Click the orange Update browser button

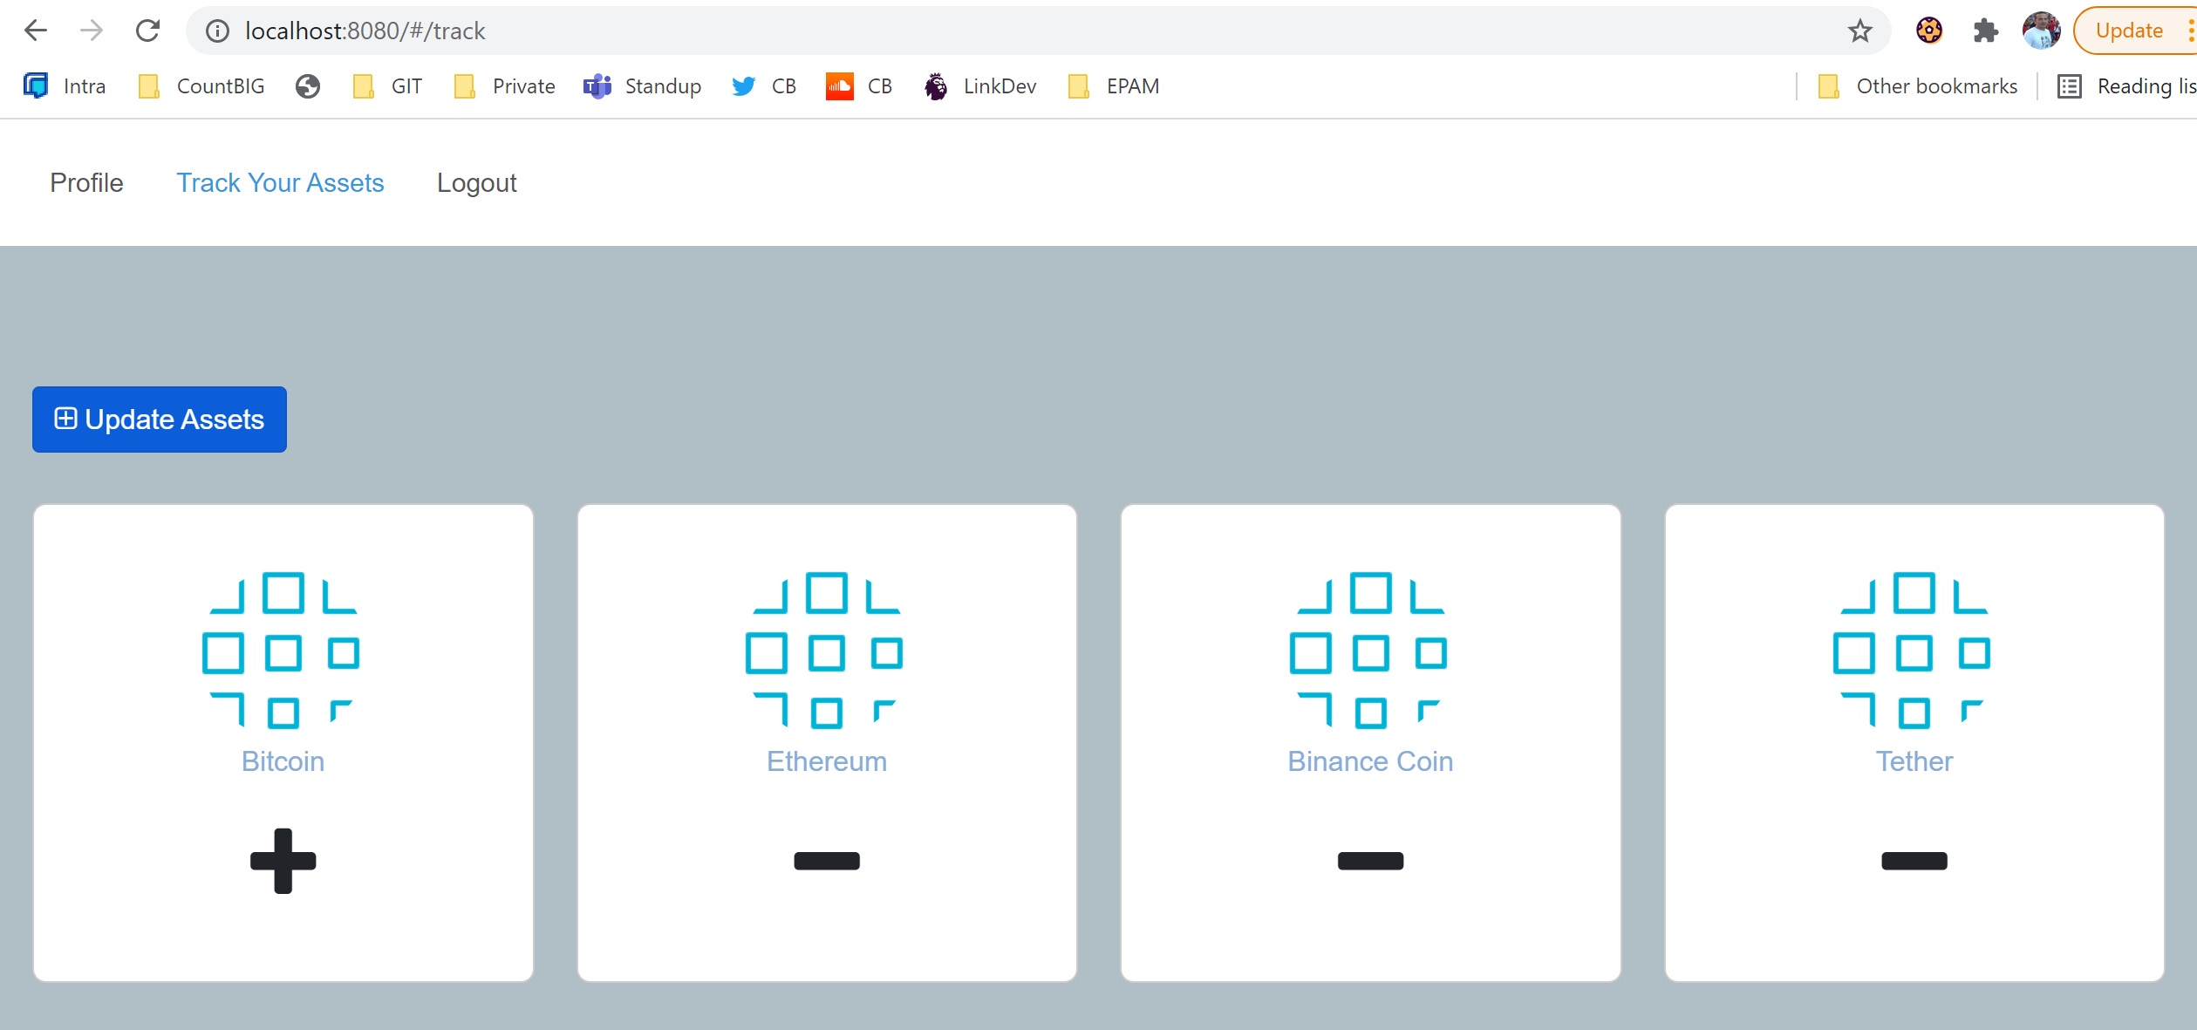pos(2130,31)
